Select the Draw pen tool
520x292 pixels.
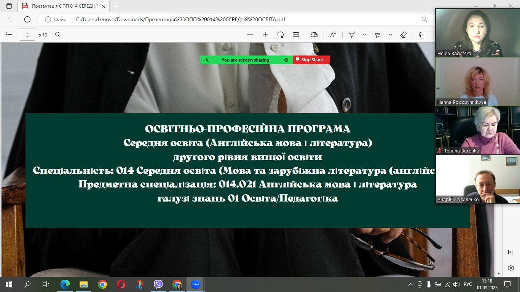tap(352, 35)
